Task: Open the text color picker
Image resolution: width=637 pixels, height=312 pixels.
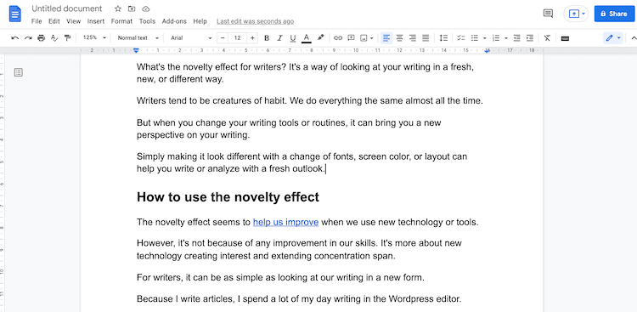Action: [307, 38]
